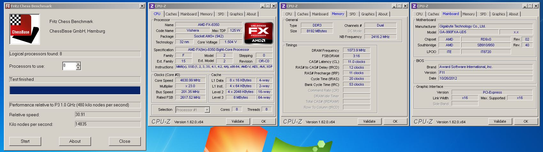Click the About button in Fritz Benchmark

pyautogui.click(x=75, y=141)
